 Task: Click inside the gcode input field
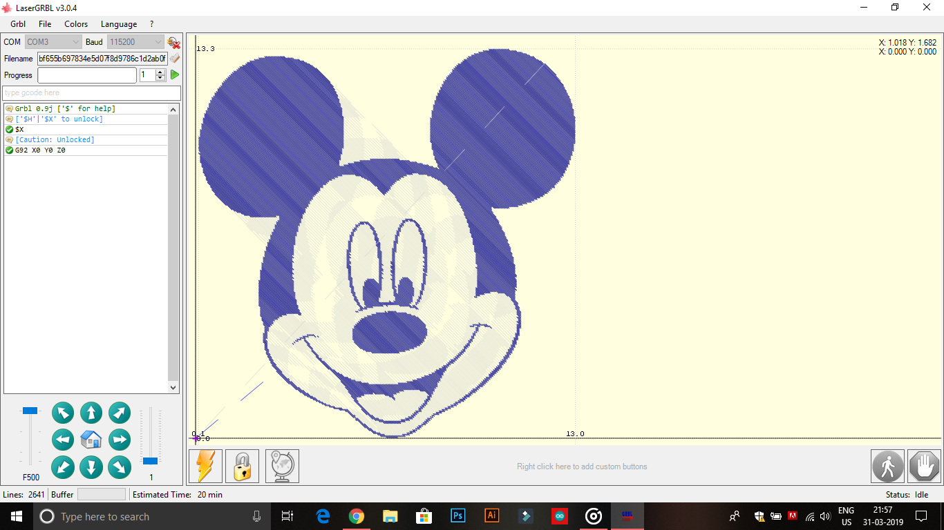91,92
